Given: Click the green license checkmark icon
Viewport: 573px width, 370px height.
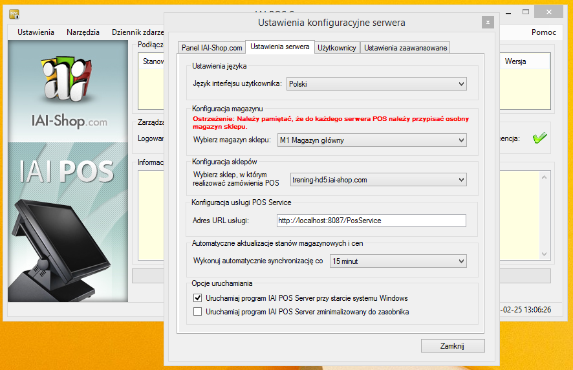Looking at the screenshot, I should (x=539, y=138).
